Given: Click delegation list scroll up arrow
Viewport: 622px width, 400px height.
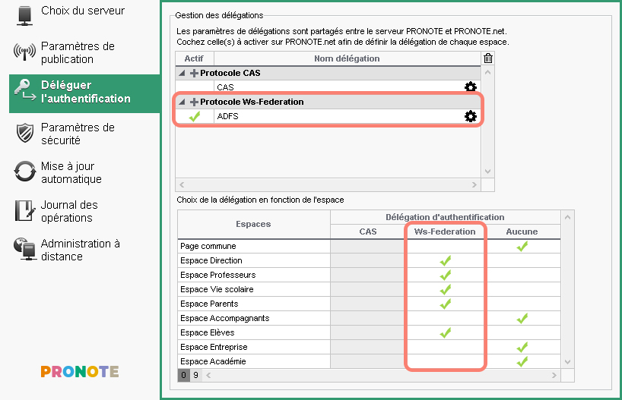Looking at the screenshot, I should click(488, 72).
